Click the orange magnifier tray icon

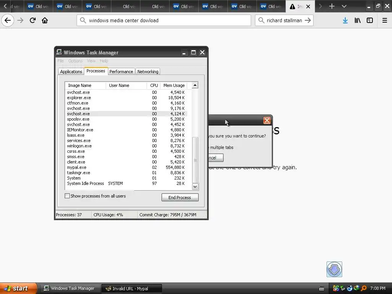[364, 288]
